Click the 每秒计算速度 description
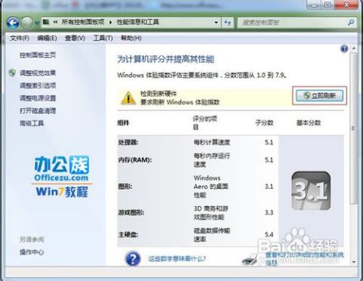The height and width of the screenshot is (281, 363). (x=212, y=143)
